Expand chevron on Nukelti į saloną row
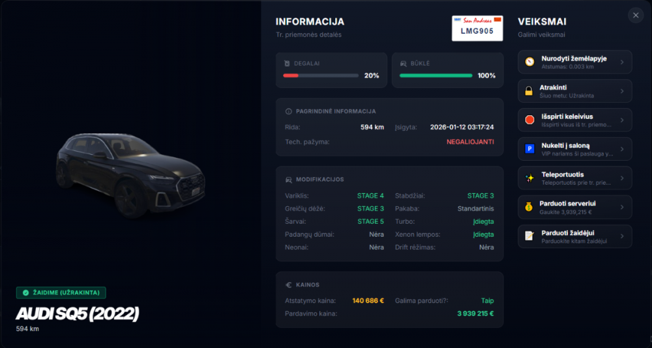This screenshot has width=652, height=348. coord(622,150)
